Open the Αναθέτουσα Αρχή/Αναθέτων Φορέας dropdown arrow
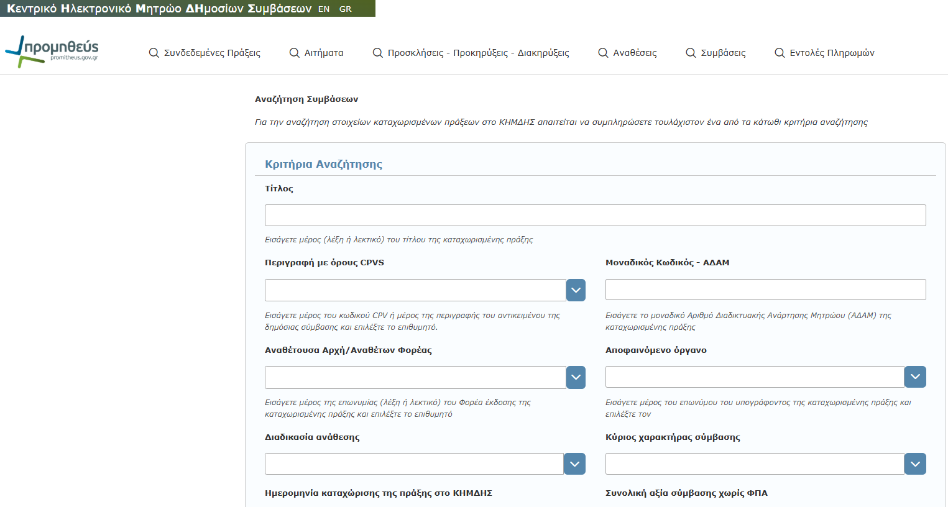The height and width of the screenshot is (507, 948). pos(576,377)
